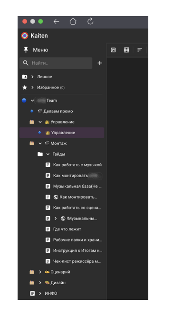The height and width of the screenshot is (319, 183).
Task: Click the Kaiten logo icon
Action: coord(25,36)
